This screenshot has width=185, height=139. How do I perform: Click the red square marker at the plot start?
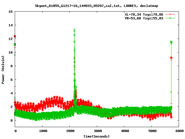tap(15, 36)
